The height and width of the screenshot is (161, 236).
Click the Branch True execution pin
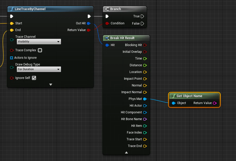point(142,16)
